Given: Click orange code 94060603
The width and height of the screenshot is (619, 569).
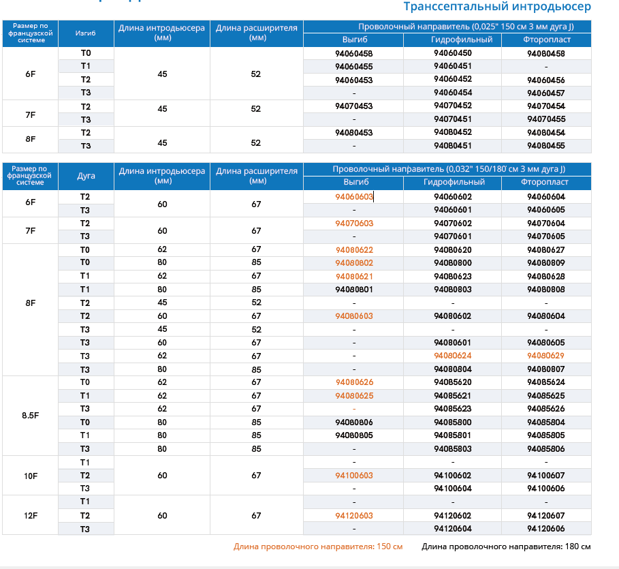Looking at the screenshot, I should pyautogui.click(x=353, y=197).
